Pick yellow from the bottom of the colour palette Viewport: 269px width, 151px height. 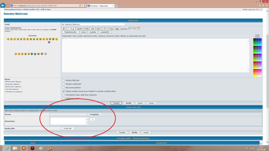(x=254, y=76)
